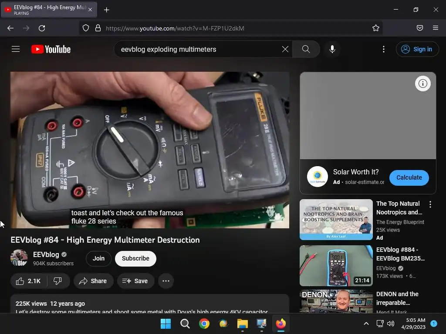Click the video title text
Image resolution: width=446 pixels, height=334 pixels.
105,240
